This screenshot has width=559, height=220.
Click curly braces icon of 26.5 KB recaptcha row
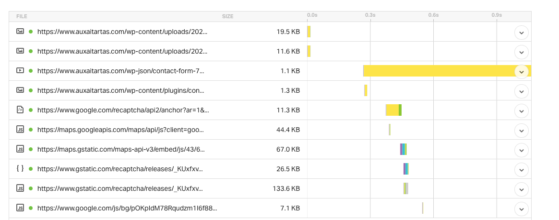[x=20, y=168]
